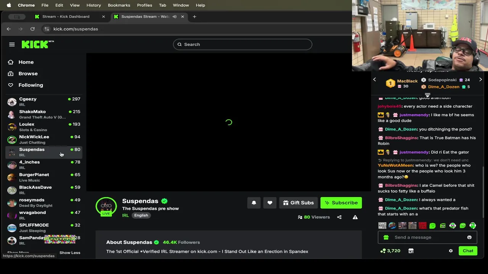Image resolution: width=488 pixels, height=274 pixels.
Task: Click the green Subscribe button
Action: coord(341,203)
